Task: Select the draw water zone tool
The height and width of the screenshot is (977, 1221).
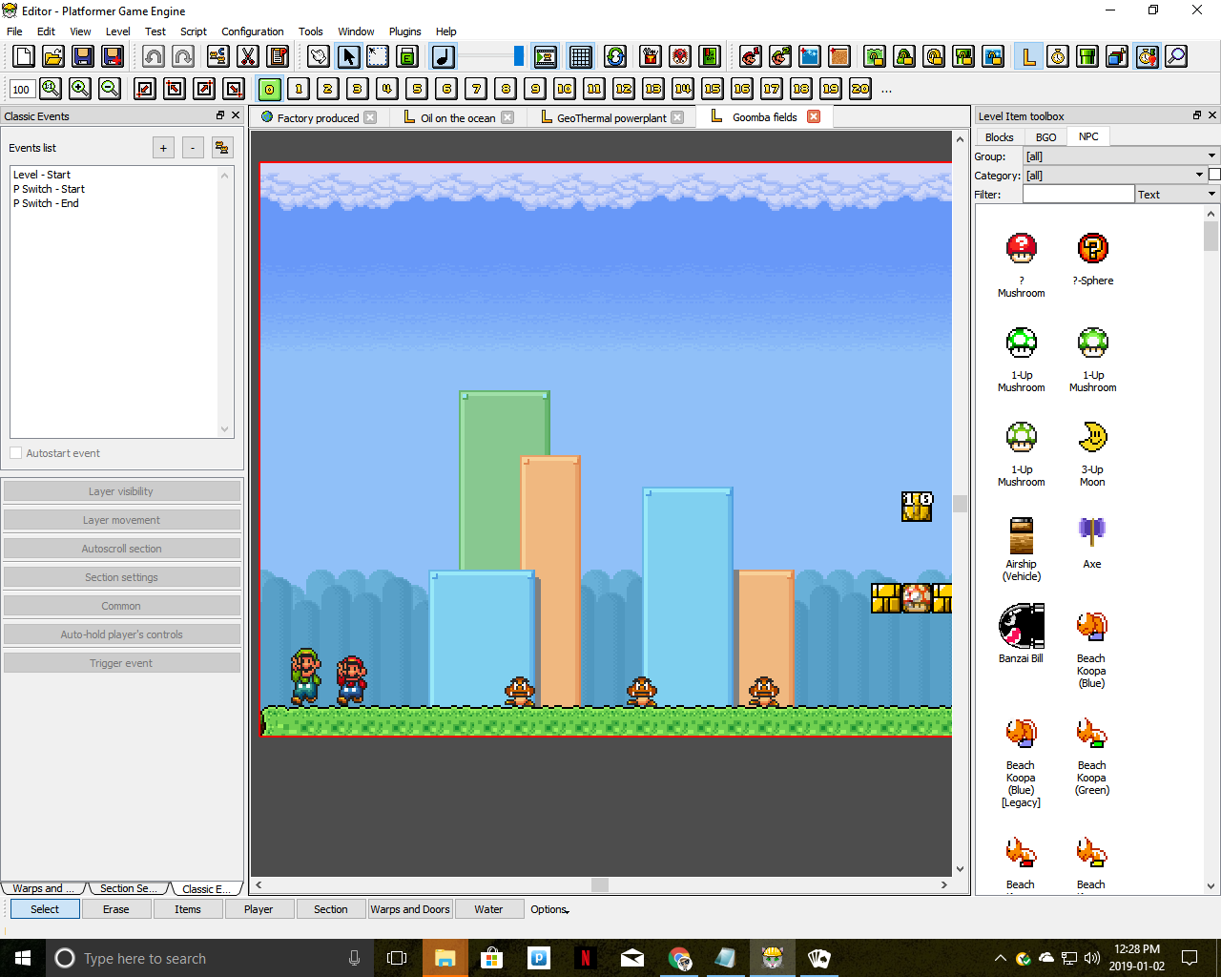Action: pyautogui.click(x=810, y=56)
